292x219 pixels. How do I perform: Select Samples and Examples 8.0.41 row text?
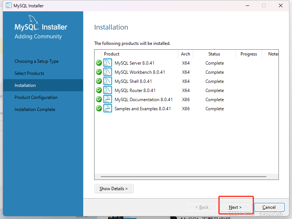pos(143,109)
